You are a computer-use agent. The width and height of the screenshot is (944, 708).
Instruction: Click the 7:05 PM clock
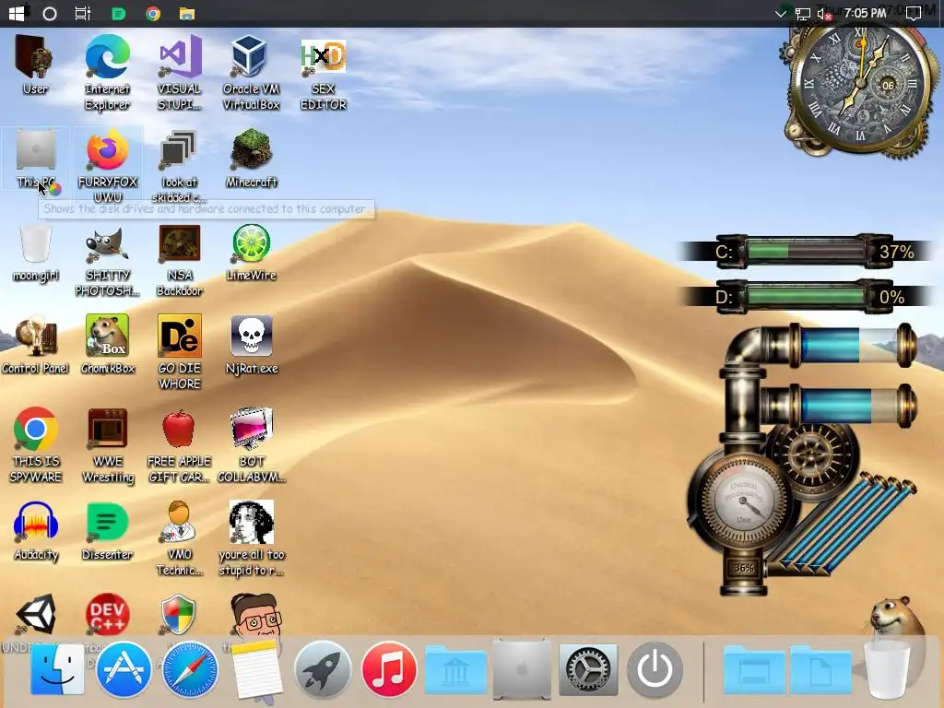coord(865,13)
